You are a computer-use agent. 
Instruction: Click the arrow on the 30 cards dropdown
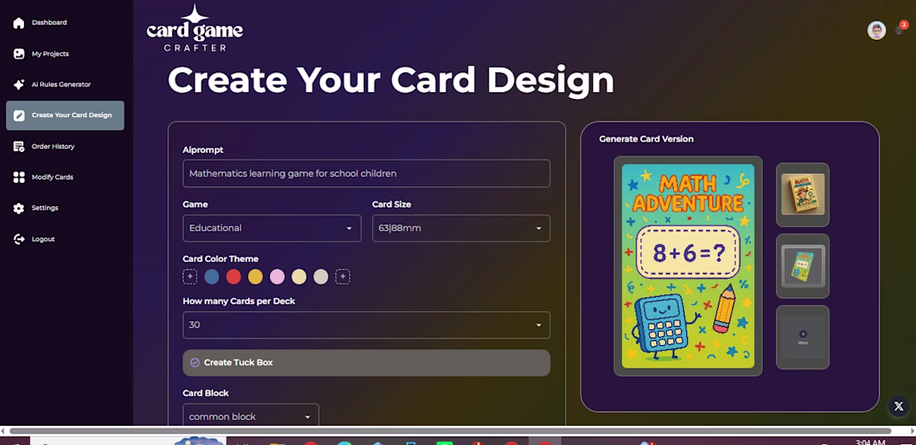click(539, 325)
